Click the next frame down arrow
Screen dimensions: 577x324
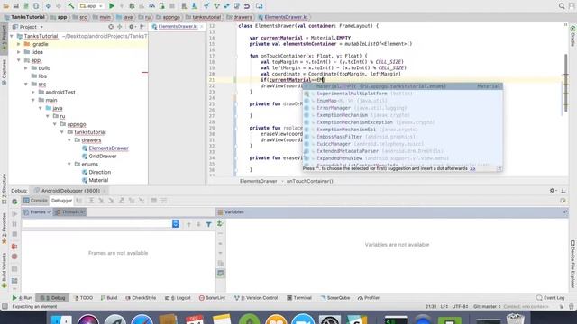(x=198, y=224)
